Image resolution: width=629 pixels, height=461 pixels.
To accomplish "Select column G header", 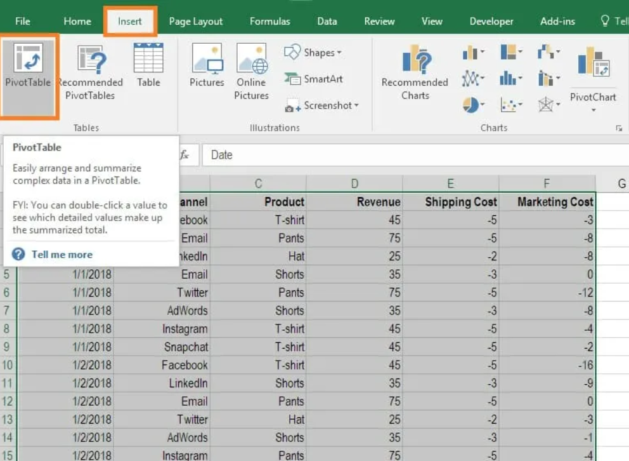I will [x=613, y=184].
